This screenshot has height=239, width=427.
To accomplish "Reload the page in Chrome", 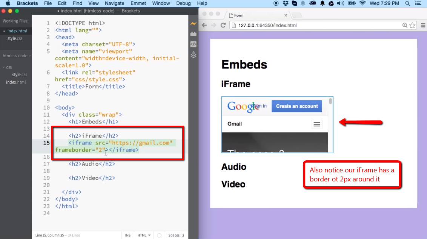I will click(223, 25).
